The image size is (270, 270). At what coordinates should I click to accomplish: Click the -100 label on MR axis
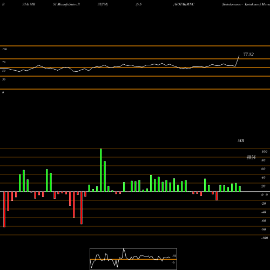tap(265, 238)
